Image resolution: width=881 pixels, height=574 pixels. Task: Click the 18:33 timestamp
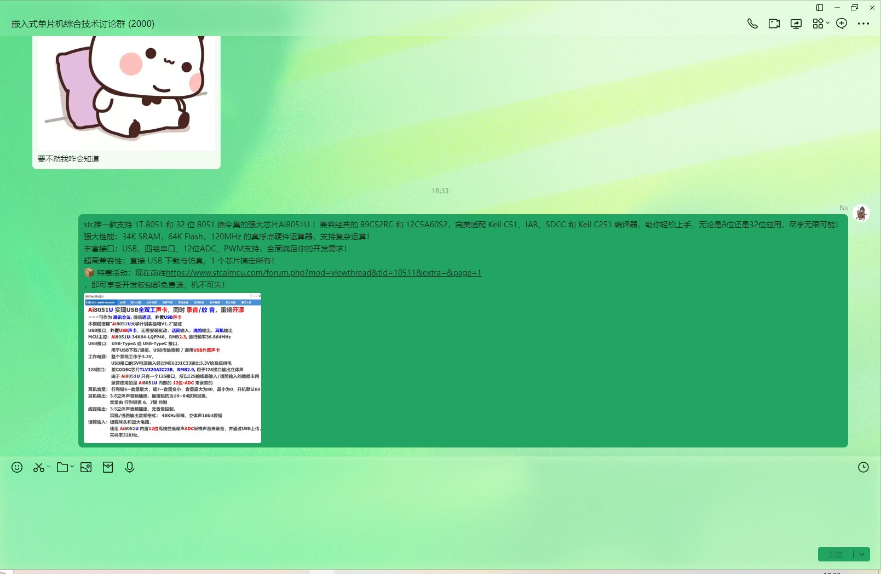click(440, 191)
